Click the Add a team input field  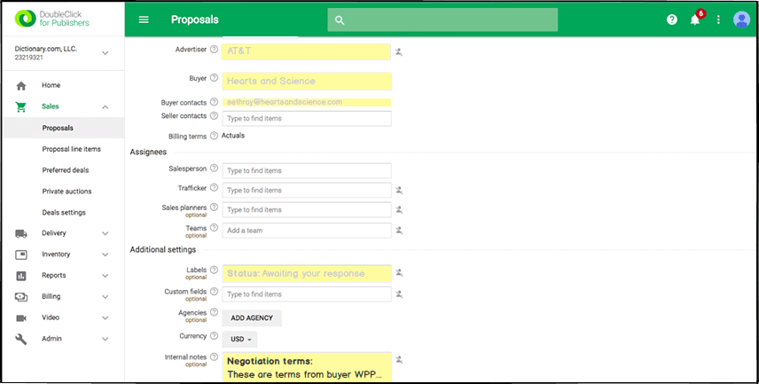[307, 231]
